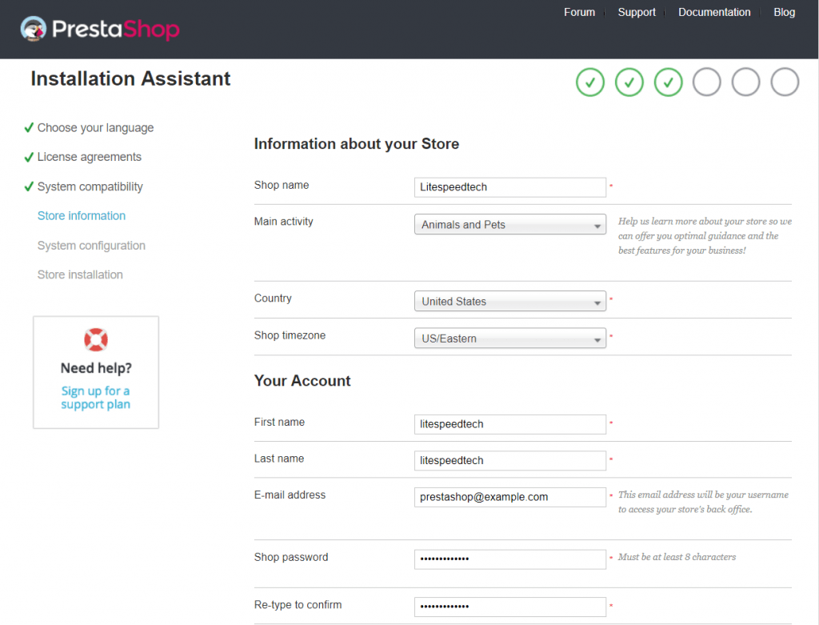Click Information about your Store heading
The height and width of the screenshot is (625, 819).
click(x=357, y=144)
